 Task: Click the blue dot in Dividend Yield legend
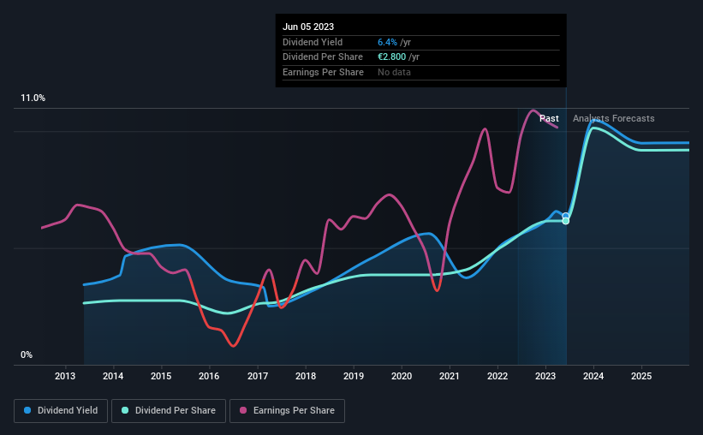click(27, 410)
